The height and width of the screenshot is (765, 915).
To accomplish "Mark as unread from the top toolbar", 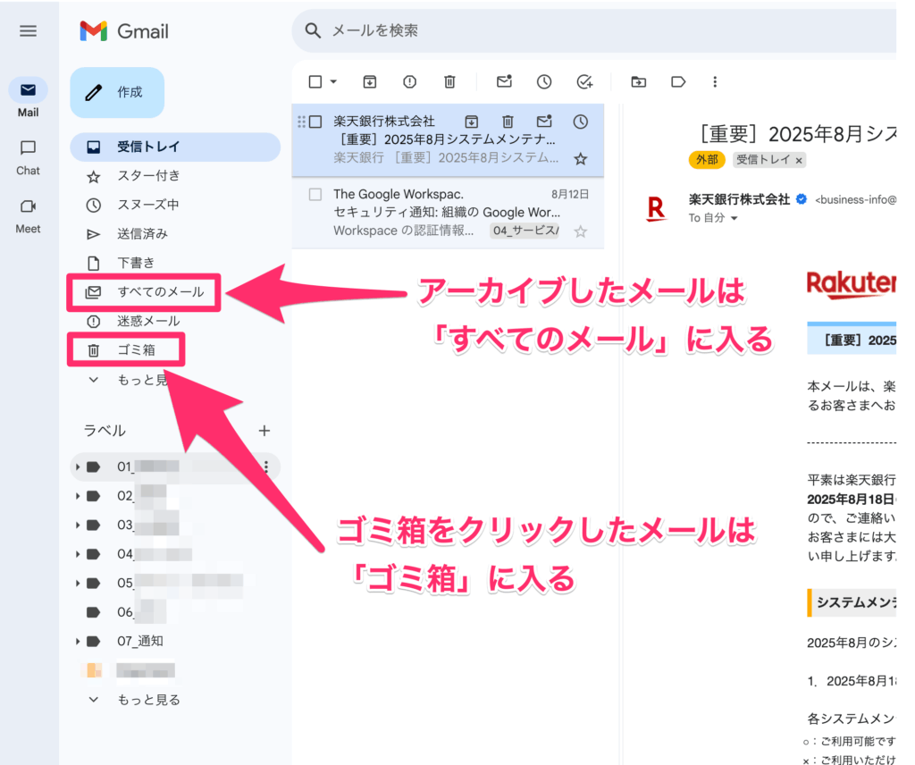I will (x=504, y=81).
